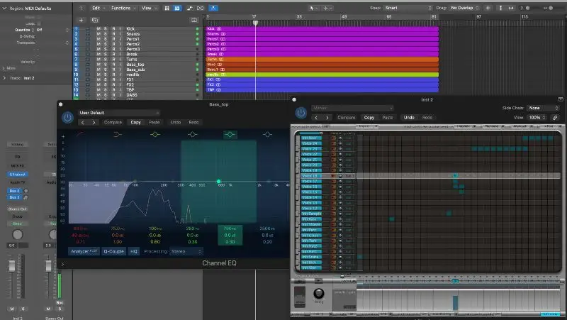The image size is (567, 320).
Task: Open the User Default preset dropdown
Action: 119,112
